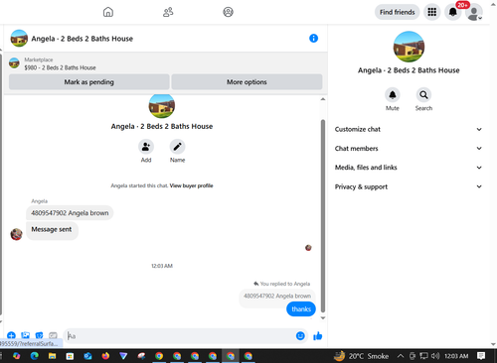The height and width of the screenshot is (363, 497).
Task: Expand Media, files and links section
Action: [409, 168]
